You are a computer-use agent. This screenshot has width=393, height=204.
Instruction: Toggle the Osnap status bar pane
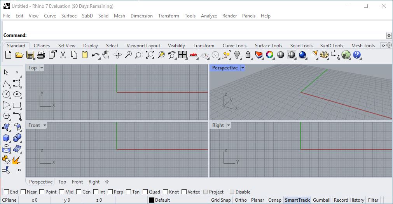275,200
